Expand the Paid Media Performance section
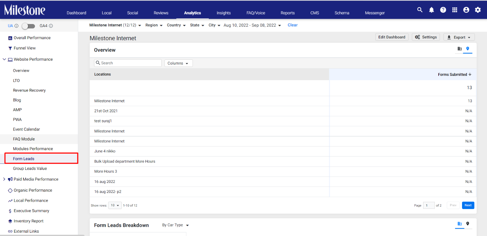Screen dimensions: 487x236 tap(4, 179)
